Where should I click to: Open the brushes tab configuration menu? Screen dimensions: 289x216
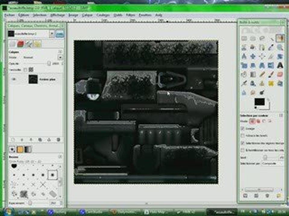pyautogui.click(x=60, y=157)
